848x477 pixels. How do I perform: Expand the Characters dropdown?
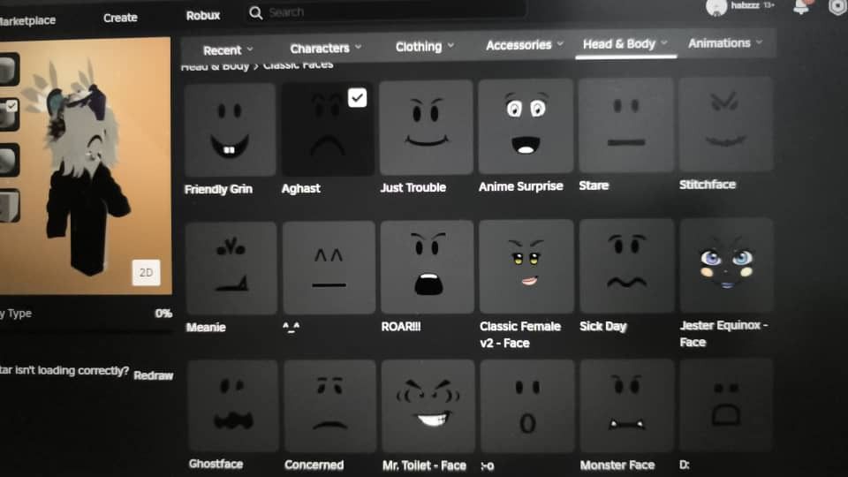pos(326,48)
